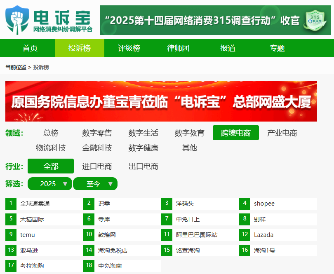The width and height of the screenshot is (334, 274).
Task: Select 数字健康 domain filter
Action: tap(143, 148)
